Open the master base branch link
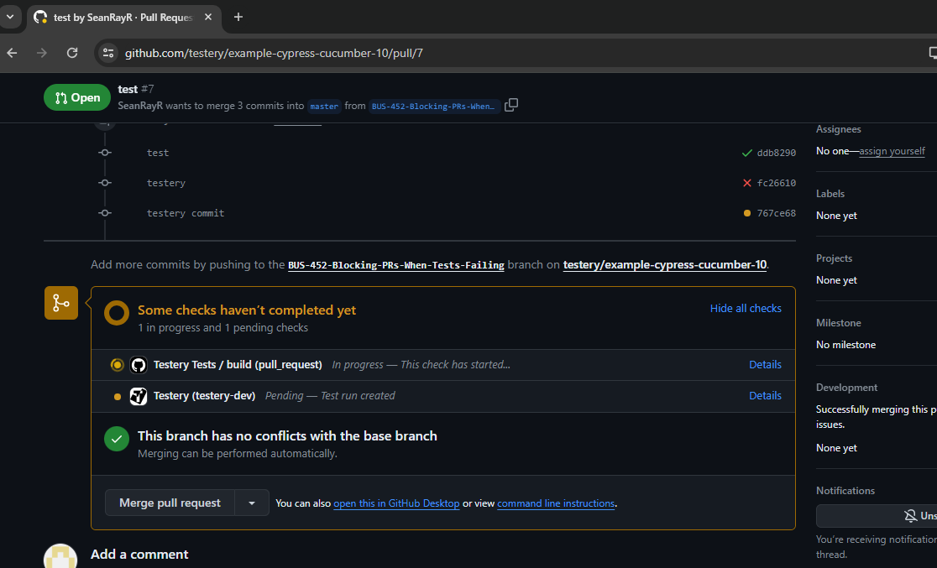This screenshot has height=568, width=937. [324, 107]
